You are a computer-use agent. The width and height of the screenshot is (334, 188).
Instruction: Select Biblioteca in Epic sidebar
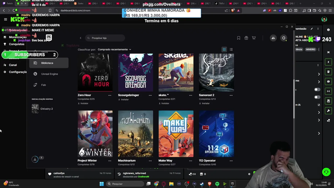49,63
